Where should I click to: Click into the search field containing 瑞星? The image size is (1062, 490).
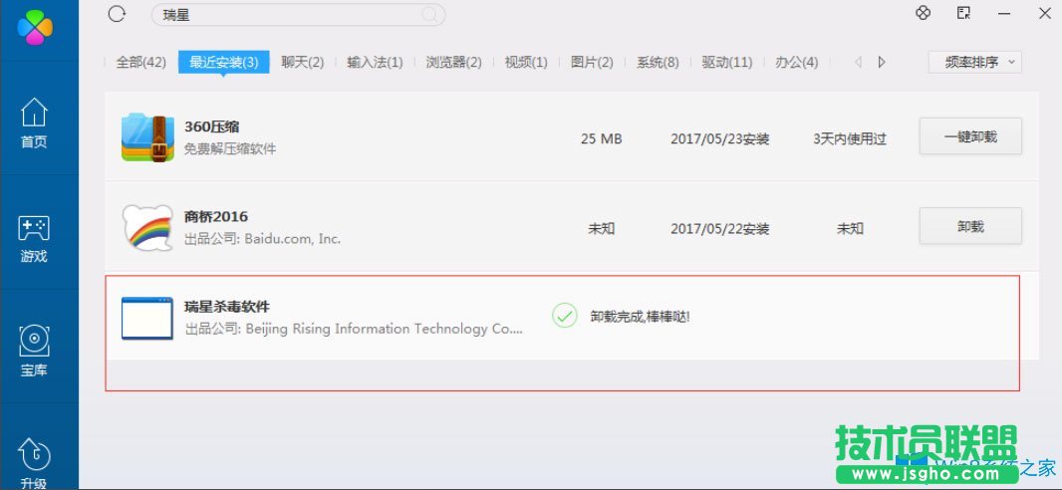[298, 14]
